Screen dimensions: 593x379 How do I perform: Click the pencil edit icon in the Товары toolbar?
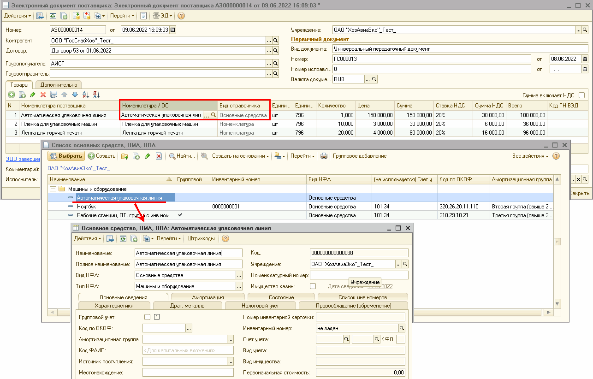32,95
